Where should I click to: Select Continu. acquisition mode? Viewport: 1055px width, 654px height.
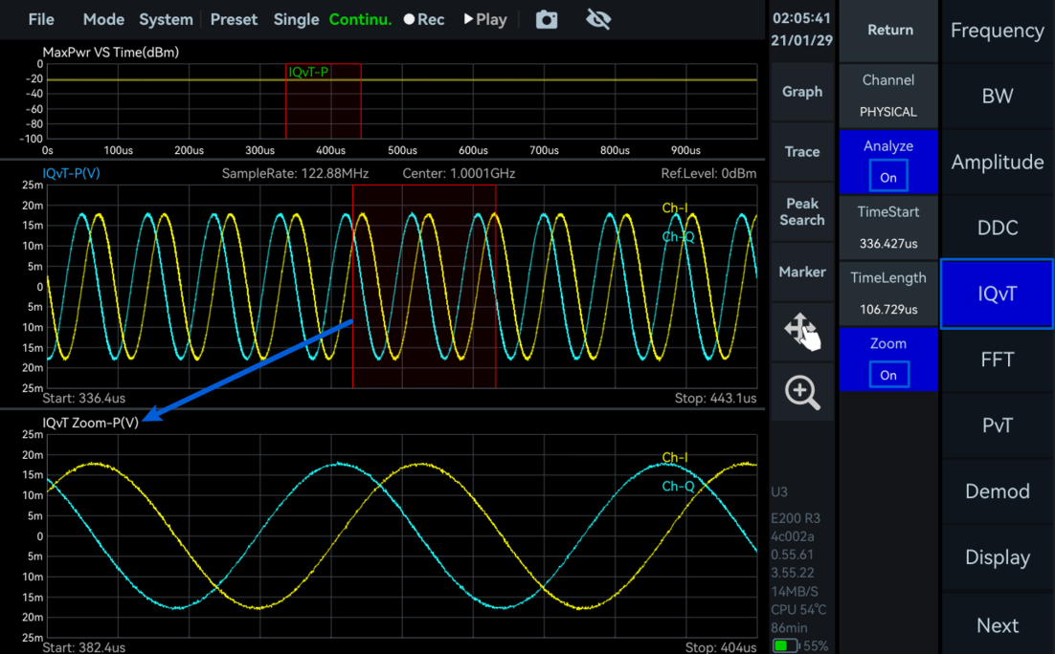[x=360, y=19]
